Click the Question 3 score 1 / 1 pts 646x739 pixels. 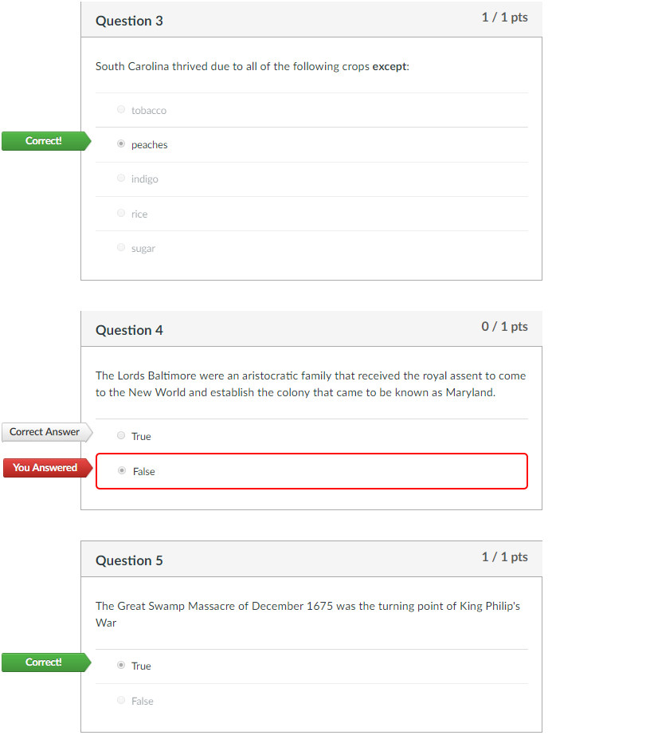click(504, 18)
